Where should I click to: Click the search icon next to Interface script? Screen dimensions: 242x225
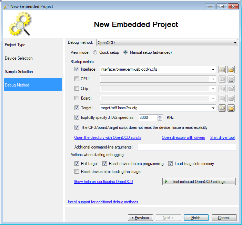click(222, 69)
